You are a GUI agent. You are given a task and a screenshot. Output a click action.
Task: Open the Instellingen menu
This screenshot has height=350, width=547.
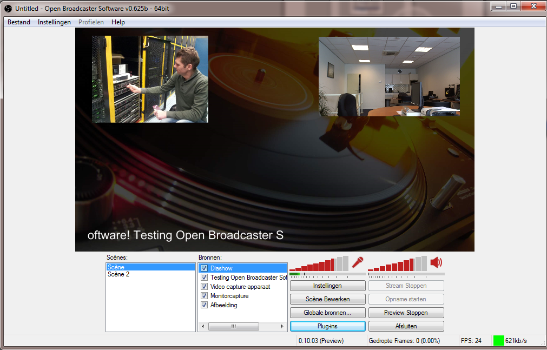coord(54,22)
